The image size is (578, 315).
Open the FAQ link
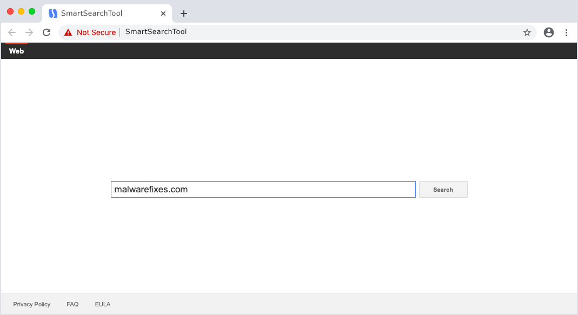[x=72, y=304]
